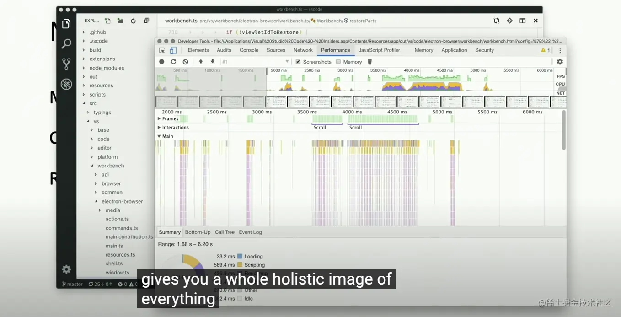Image resolution: width=621 pixels, height=317 pixels.
Task: Open Search view in VS Code activity bar
Action: pyautogui.click(x=66, y=44)
